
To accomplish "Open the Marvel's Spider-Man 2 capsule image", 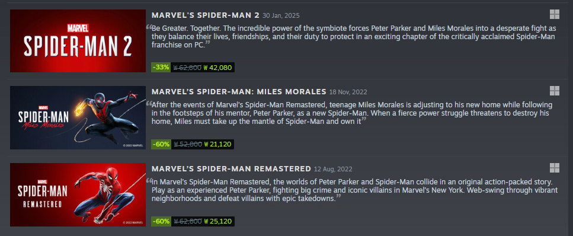I will click(x=78, y=40).
